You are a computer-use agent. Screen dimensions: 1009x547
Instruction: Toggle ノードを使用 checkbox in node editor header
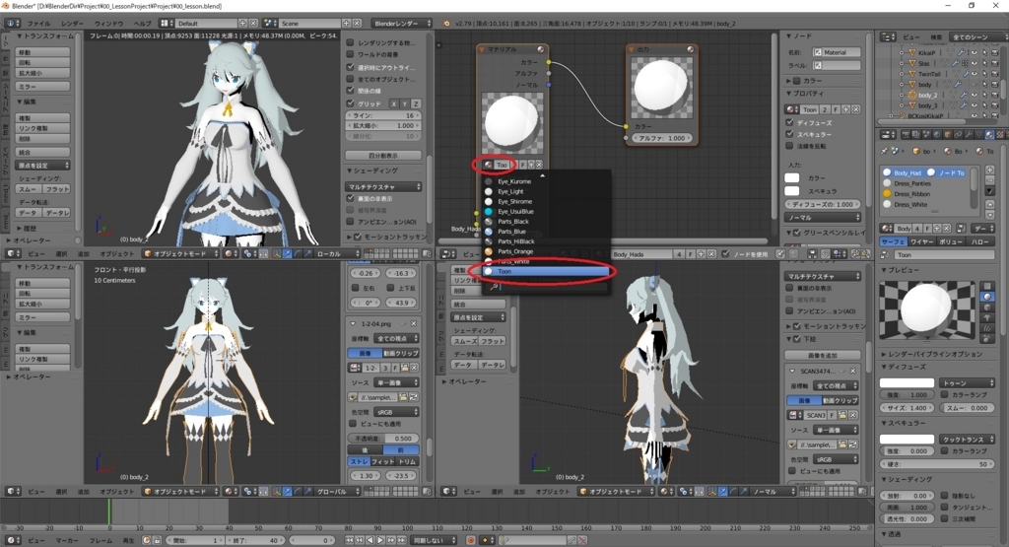[x=726, y=254]
